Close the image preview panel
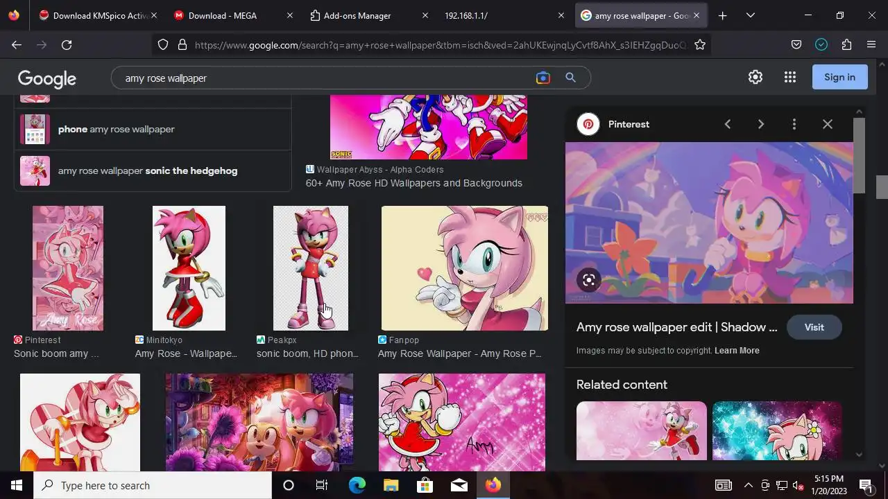This screenshot has width=888, height=499. (827, 124)
